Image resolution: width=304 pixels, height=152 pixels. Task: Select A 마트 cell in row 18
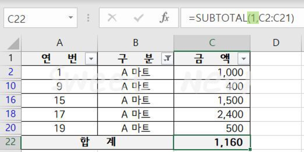136,114
